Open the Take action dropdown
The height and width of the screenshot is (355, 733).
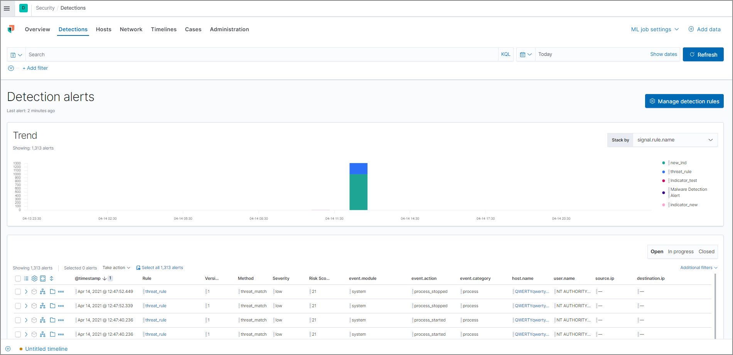[116, 268]
